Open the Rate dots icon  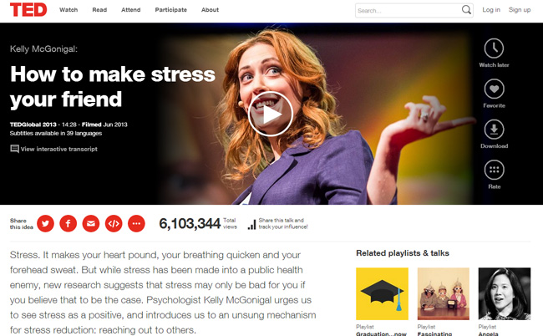(x=494, y=170)
